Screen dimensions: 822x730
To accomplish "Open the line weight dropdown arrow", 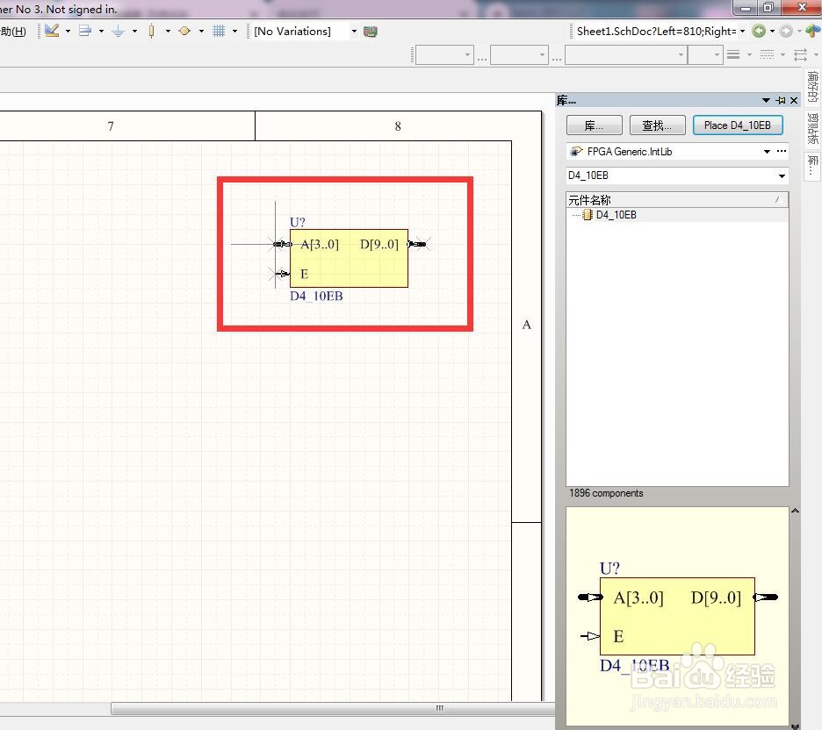I will 749,54.
